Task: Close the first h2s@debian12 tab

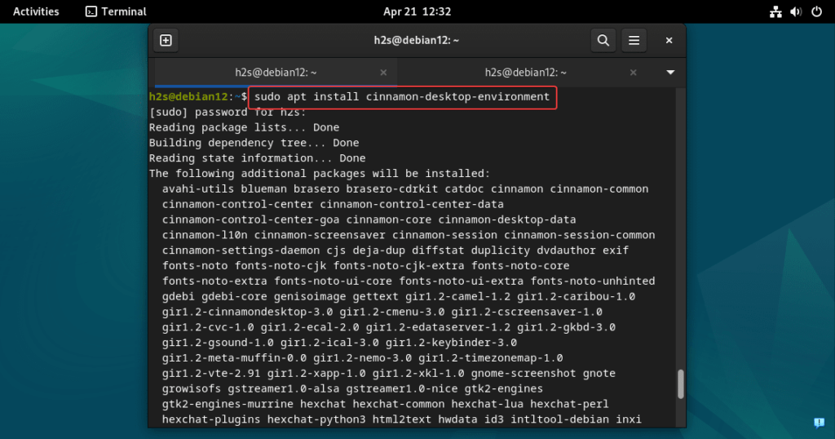Action: (383, 73)
